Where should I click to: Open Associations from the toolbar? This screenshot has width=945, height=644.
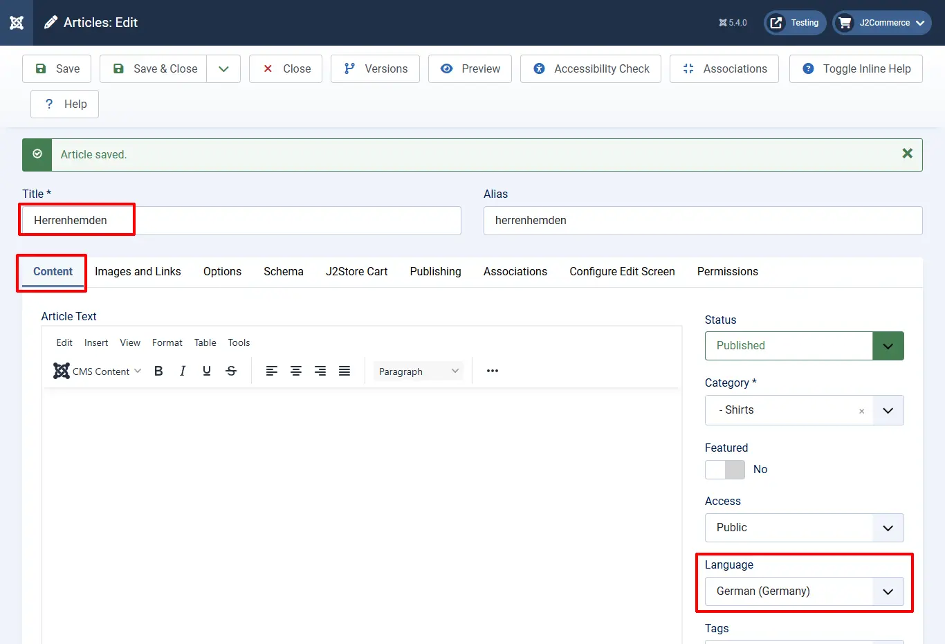[724, 68]
